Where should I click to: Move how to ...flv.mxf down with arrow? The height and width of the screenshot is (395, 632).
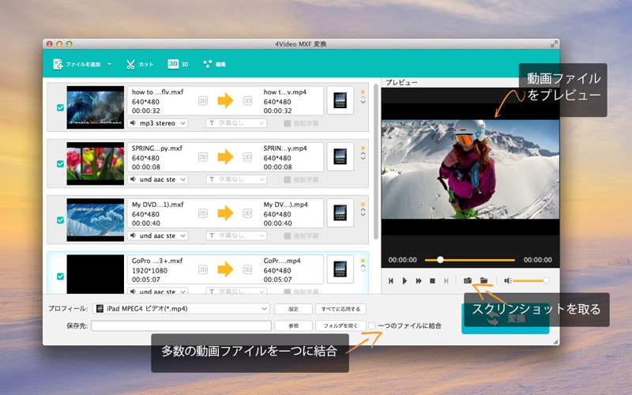click(x=363, y=103)
